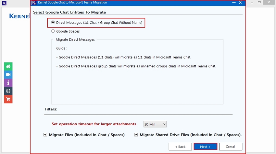This screenshot has width=276, height=154.
Task: Click the Kernel app icon in the main window
Action: tap(4, 3)
